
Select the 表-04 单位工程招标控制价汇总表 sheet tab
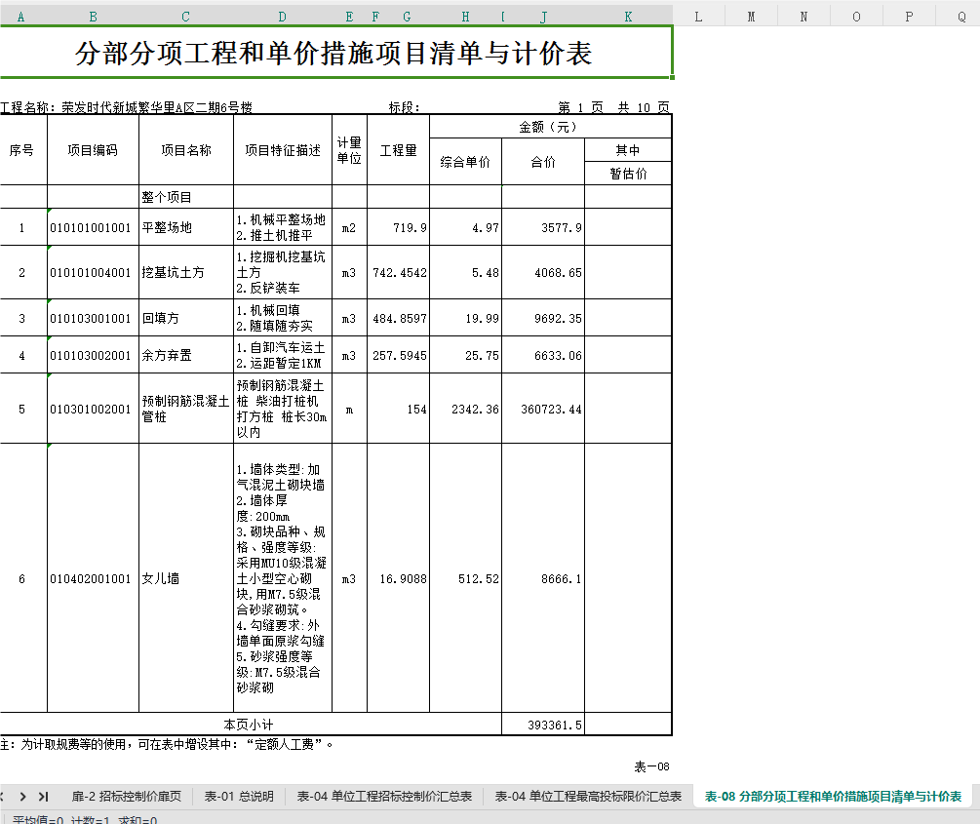pos(384,797)
